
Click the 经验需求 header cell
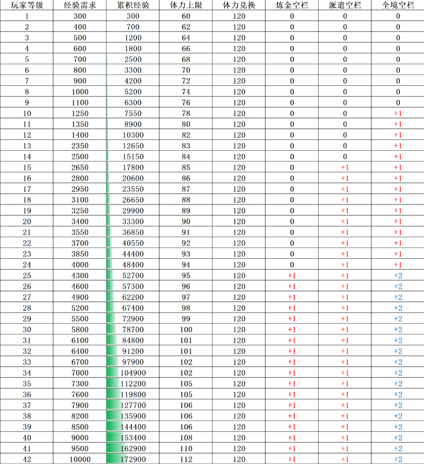coord(80,5)
